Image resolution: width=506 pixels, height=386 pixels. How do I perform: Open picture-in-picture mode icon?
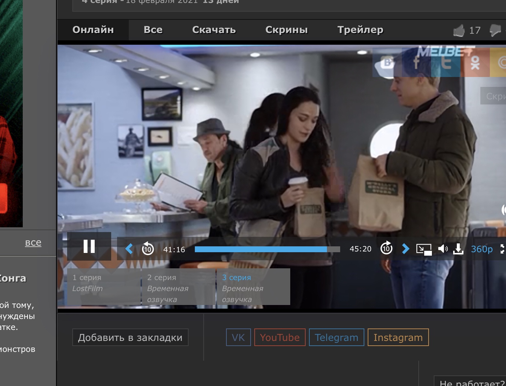pyautogui.click(x=424, y=249)
